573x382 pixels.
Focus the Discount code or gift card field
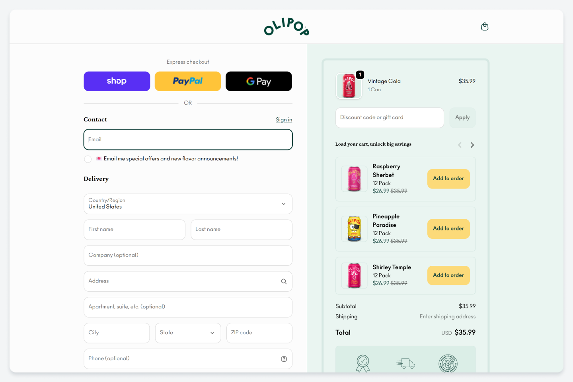point(390,118)
